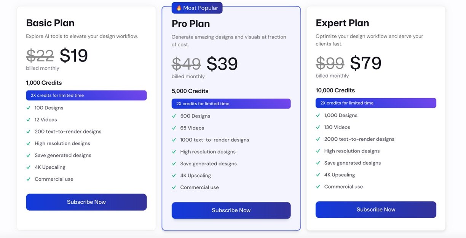466x238 pixels.
Task: Click Pro Plan 2X credits banner
Action: tap(231, 104)
